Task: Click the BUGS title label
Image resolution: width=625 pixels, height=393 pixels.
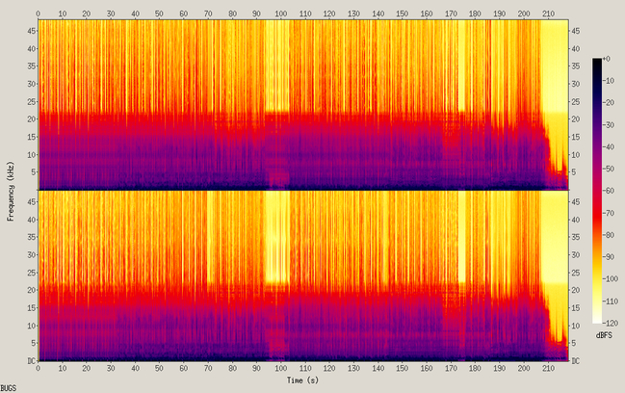Action: 9,388
